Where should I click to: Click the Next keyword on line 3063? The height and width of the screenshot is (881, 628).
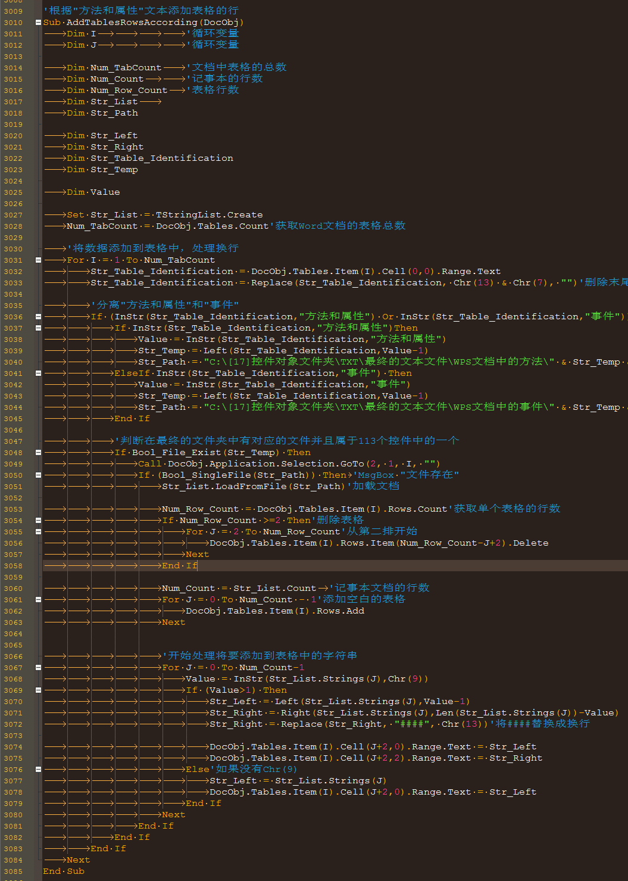pos(173,622)
